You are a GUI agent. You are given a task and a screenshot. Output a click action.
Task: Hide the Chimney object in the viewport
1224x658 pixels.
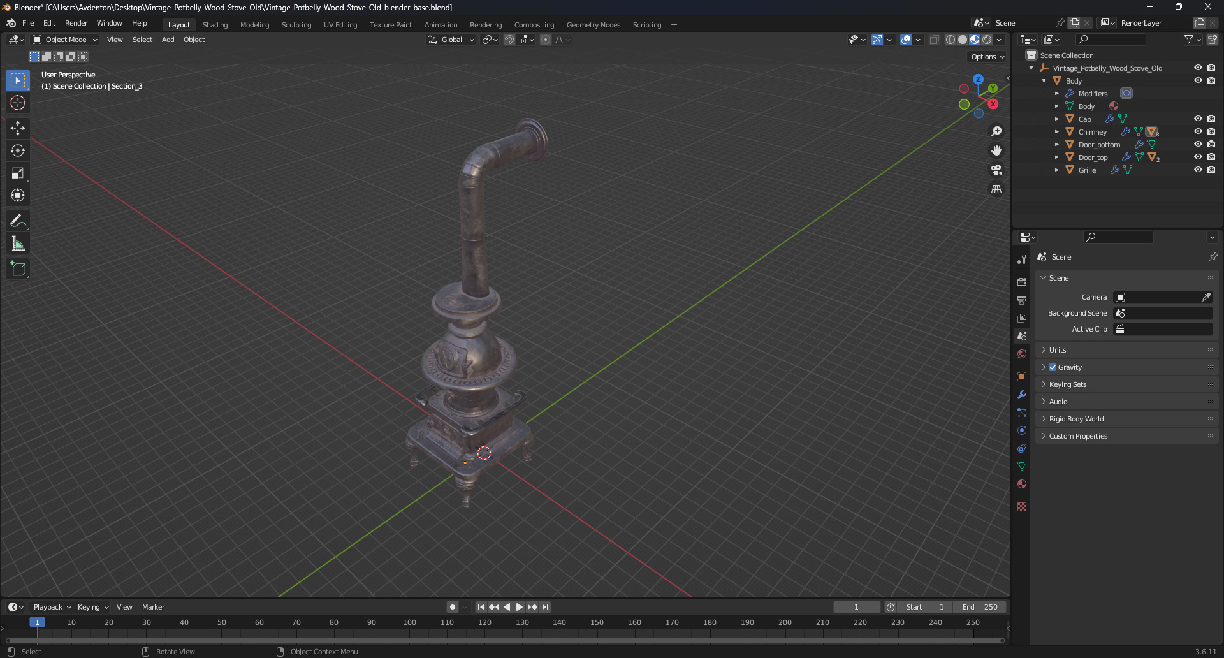(1198, 131)
